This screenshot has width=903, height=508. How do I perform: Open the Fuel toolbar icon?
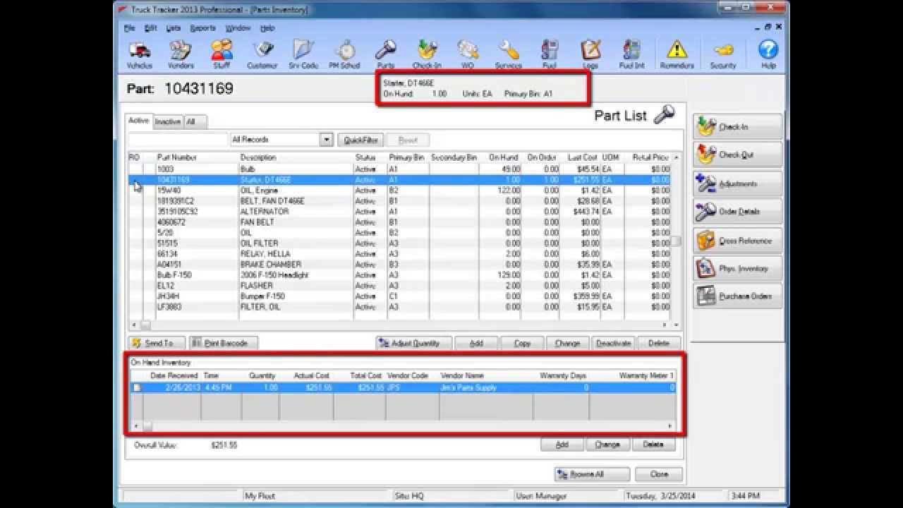point(550,54)
